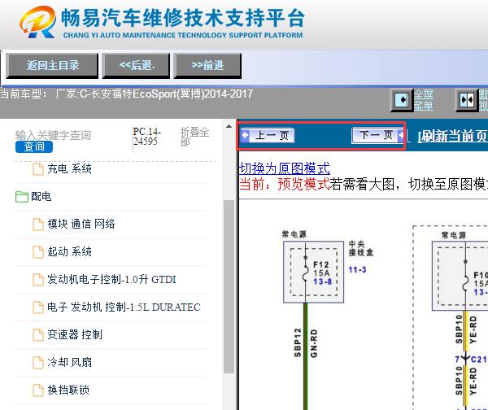Click the document icon beside 充电 系统
The height and width of the screenshot is (410, 488).
38,169
